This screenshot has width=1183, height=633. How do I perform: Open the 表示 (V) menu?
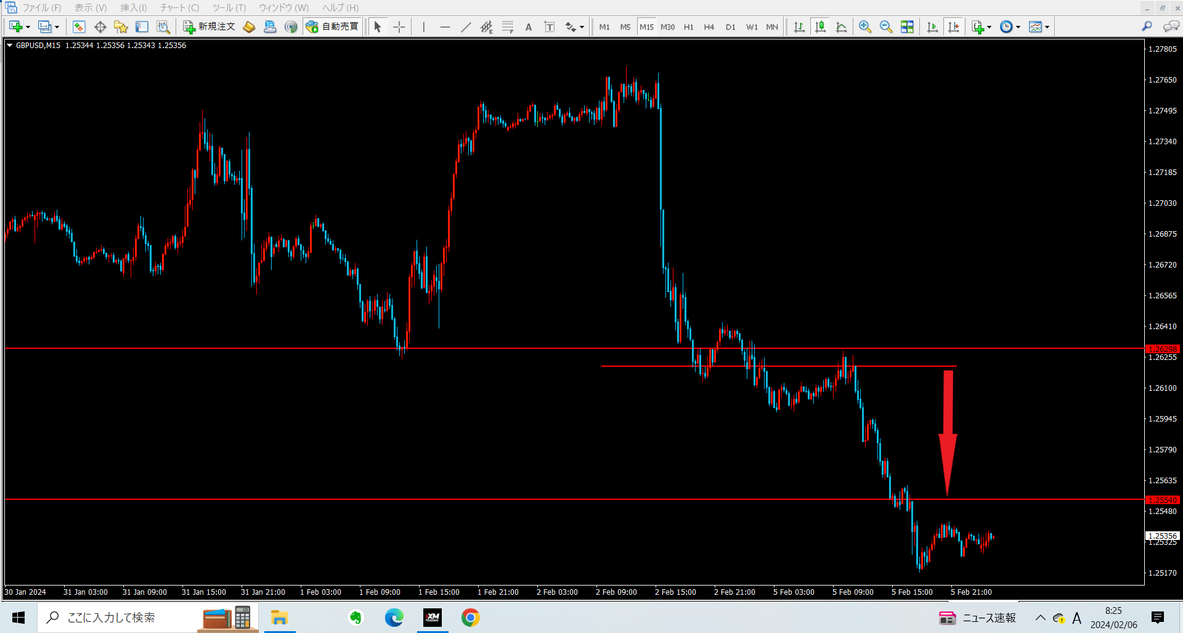pos(91,7)
